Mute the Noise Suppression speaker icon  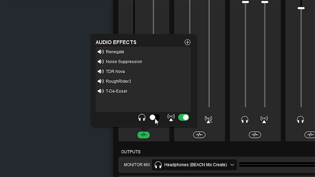[100, 62]
